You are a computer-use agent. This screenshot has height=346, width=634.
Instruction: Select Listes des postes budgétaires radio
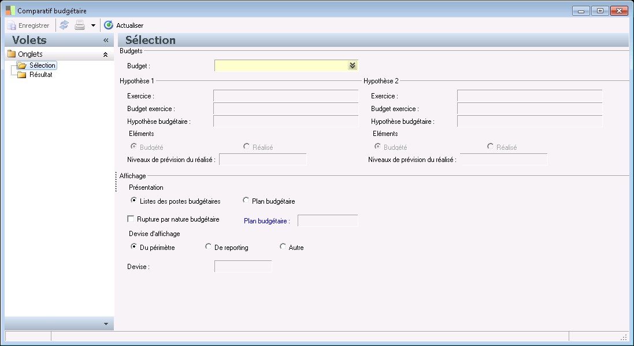coord(134,200)
